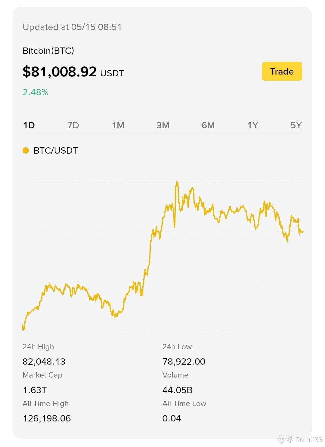
Task: Select the 1D timeframe tab
Action: pos(29,125)
